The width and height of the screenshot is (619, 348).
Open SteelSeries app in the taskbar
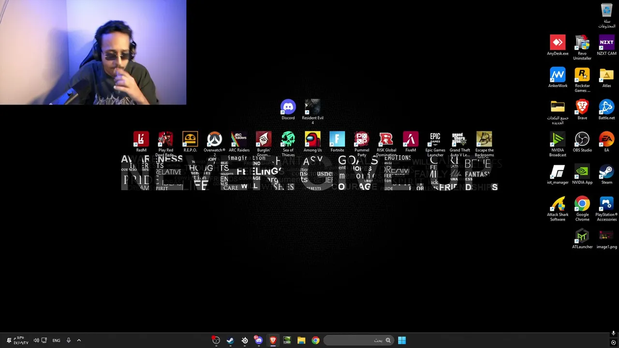pyautogui.click(x=245, y=340)
